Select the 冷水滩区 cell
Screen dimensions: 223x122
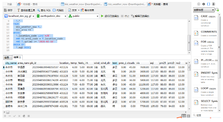click(24, 71)
